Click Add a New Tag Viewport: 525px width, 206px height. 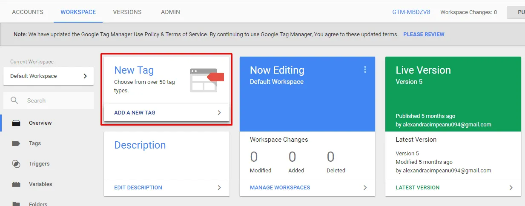(x=135, y=113)
